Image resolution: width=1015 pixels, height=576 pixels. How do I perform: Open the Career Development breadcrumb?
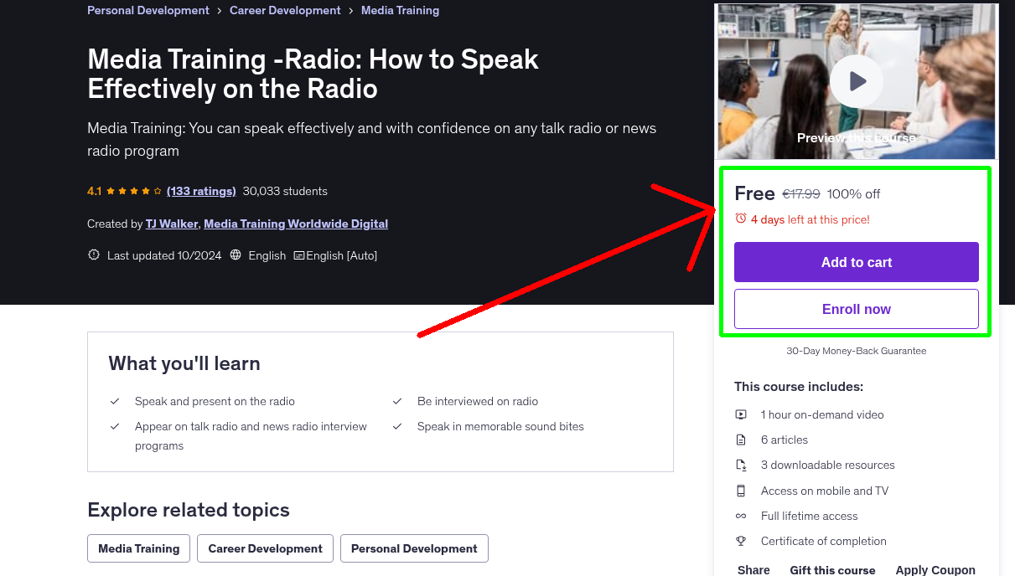(x=285, y=10)
